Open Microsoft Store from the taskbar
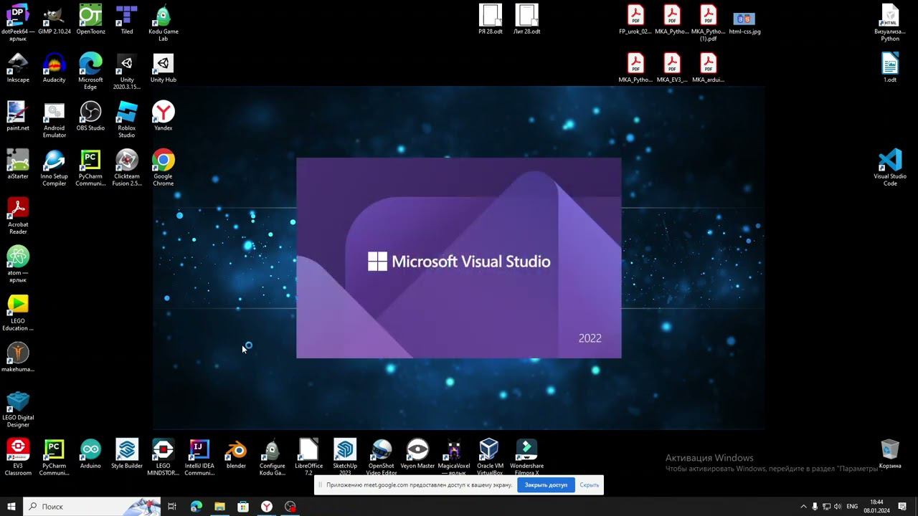 [243, 507]
